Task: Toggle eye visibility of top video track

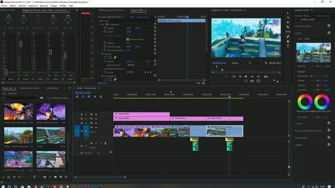Action: point(96,114)
